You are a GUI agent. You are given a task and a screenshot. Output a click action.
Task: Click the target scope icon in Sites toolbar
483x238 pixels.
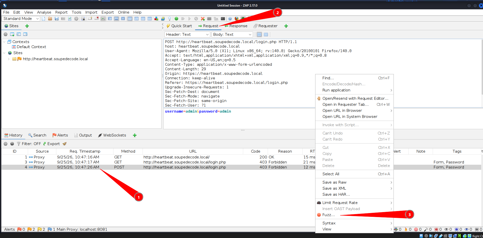point(6,34)
